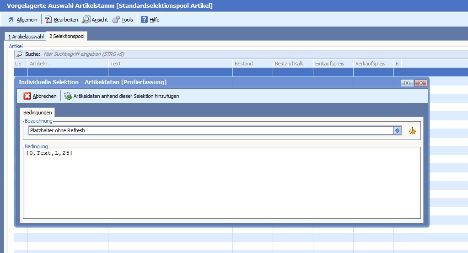Image resolution: width=468 pixels, height=253 pixels.
Task: Select the 2 Selektionspool tab
Action: (x=67, y=36)
